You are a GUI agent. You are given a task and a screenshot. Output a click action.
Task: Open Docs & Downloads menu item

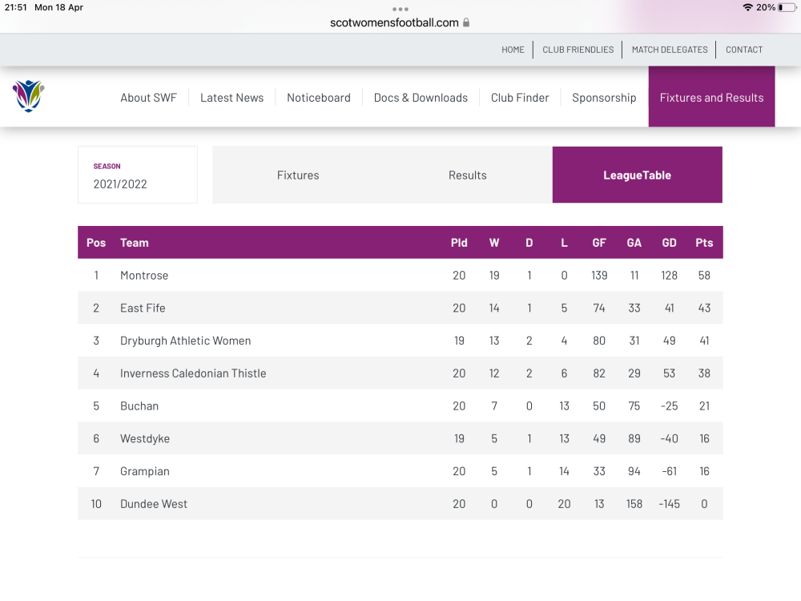[x=421, y=98]
